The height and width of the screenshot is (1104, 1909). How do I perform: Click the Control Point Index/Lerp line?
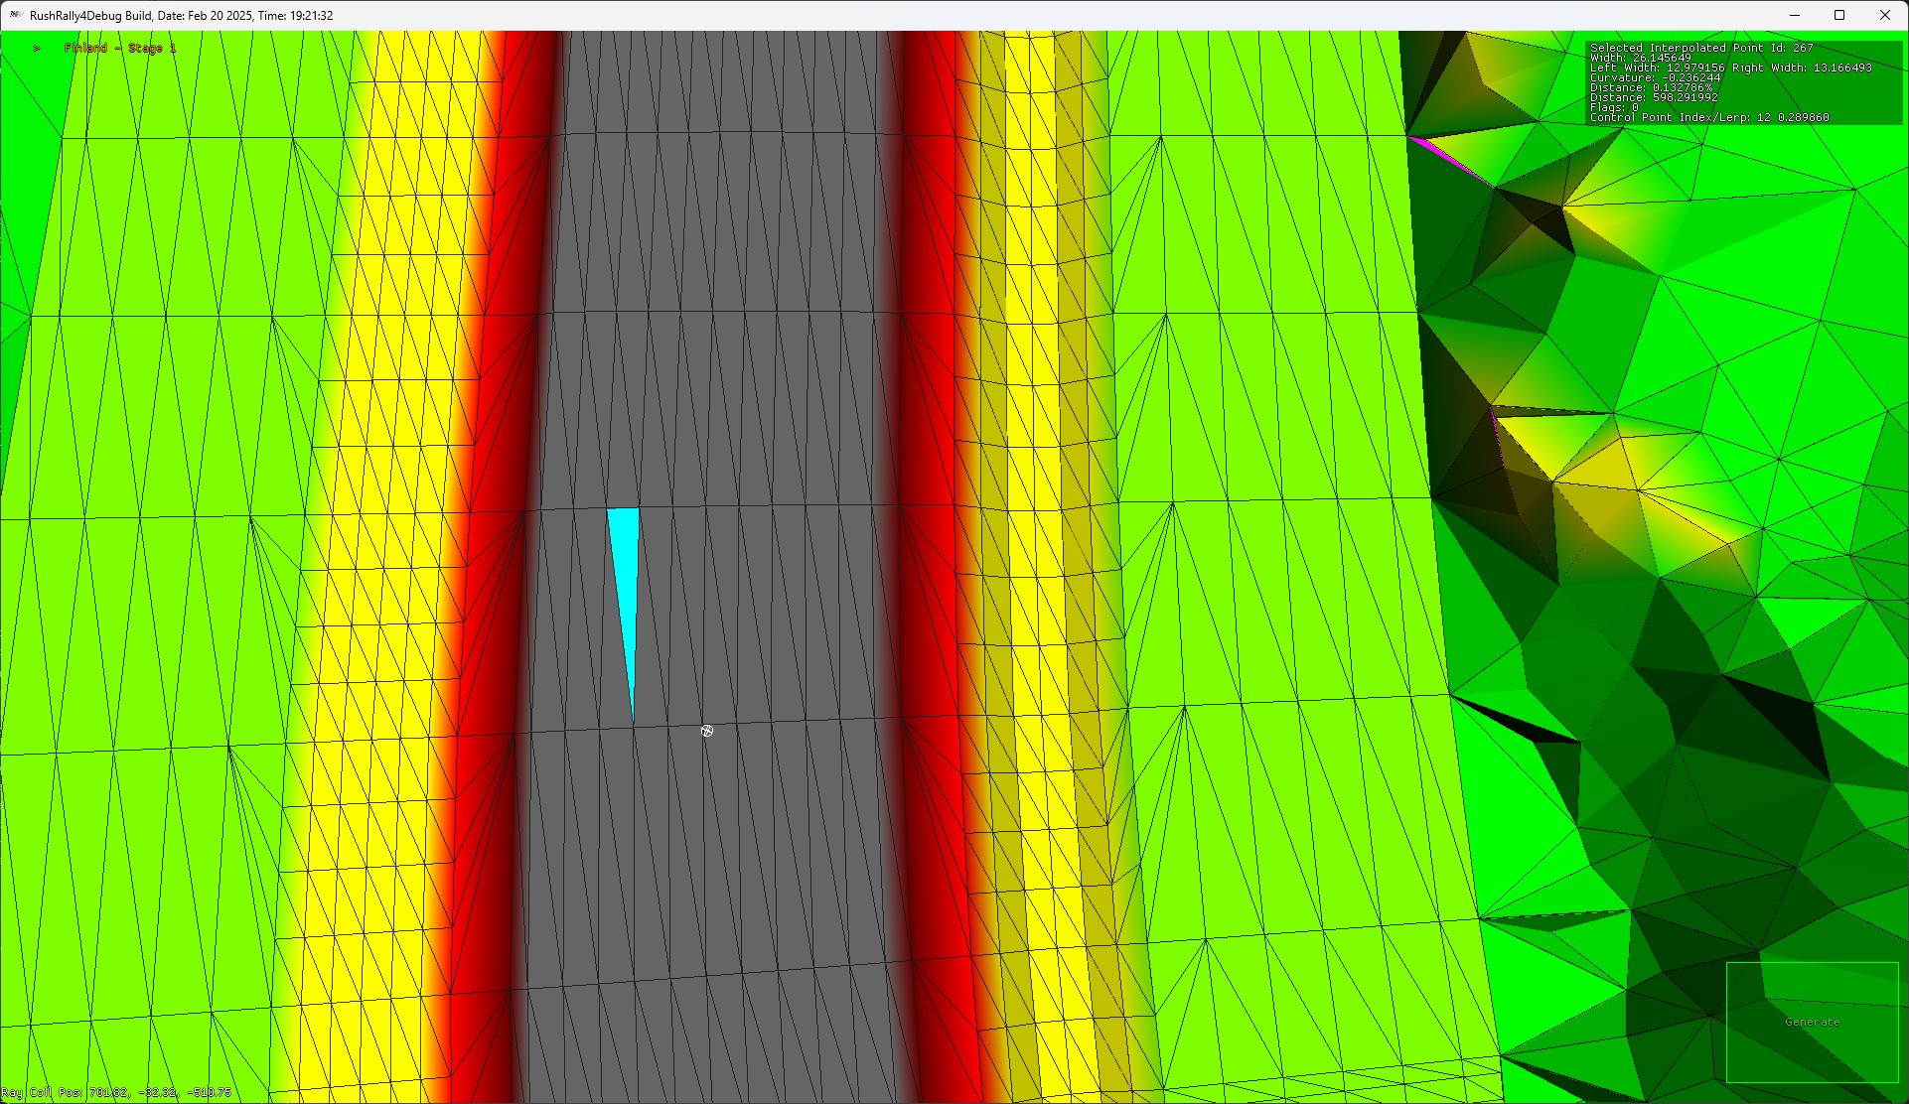[1708, 117]
